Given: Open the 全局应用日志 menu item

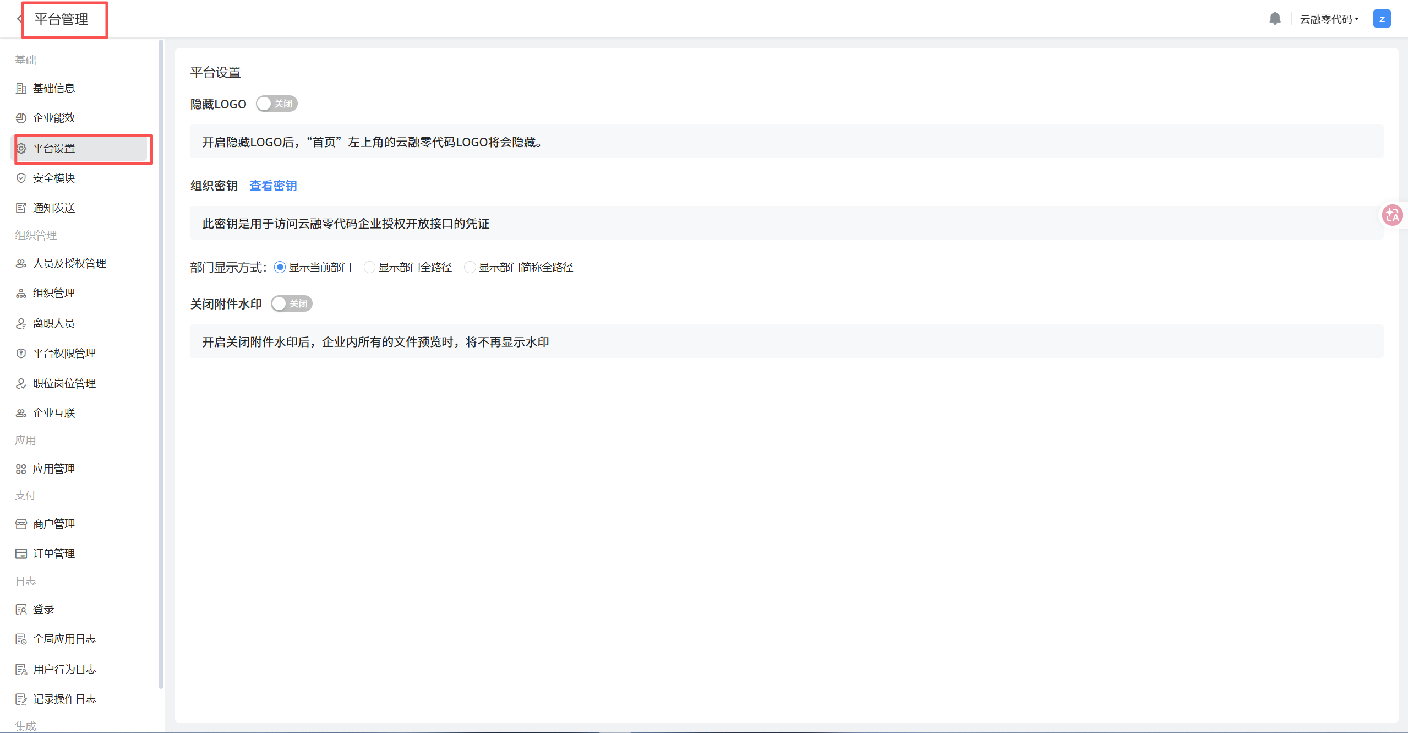Looking at the screenshot, I should pos(64,639).
